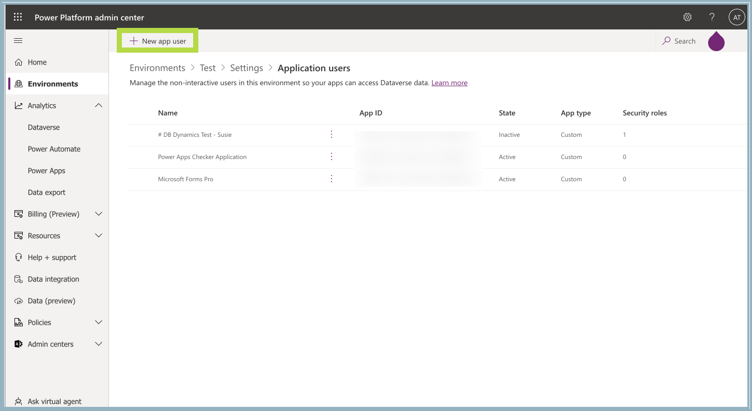Image resolution: width=752 pixels, height=411 pixels.
Task: Open the settings gear icon
Action: point(687,17)
